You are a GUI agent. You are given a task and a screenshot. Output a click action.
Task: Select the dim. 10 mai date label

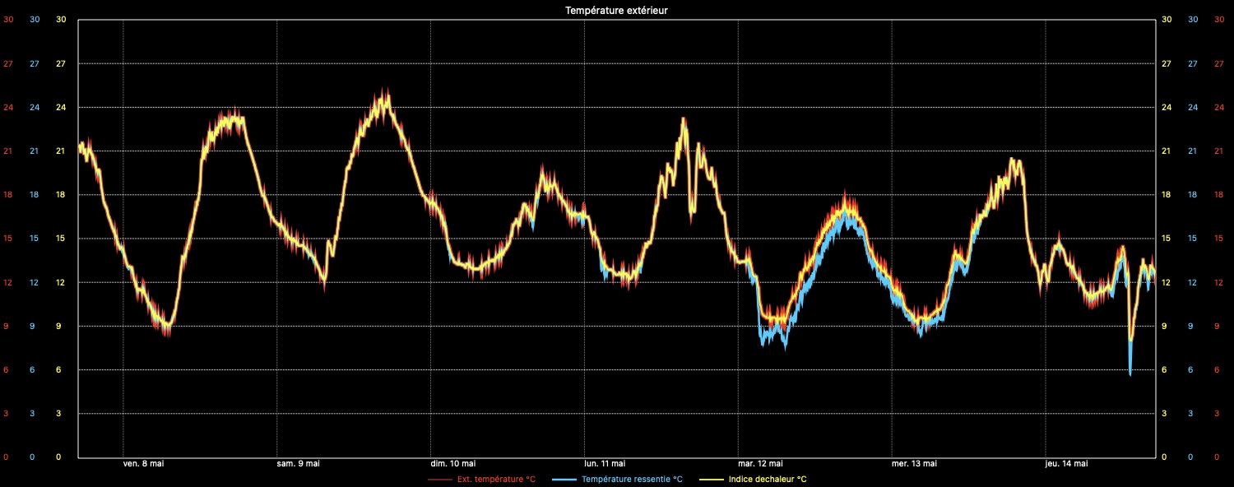coord(452,464)
